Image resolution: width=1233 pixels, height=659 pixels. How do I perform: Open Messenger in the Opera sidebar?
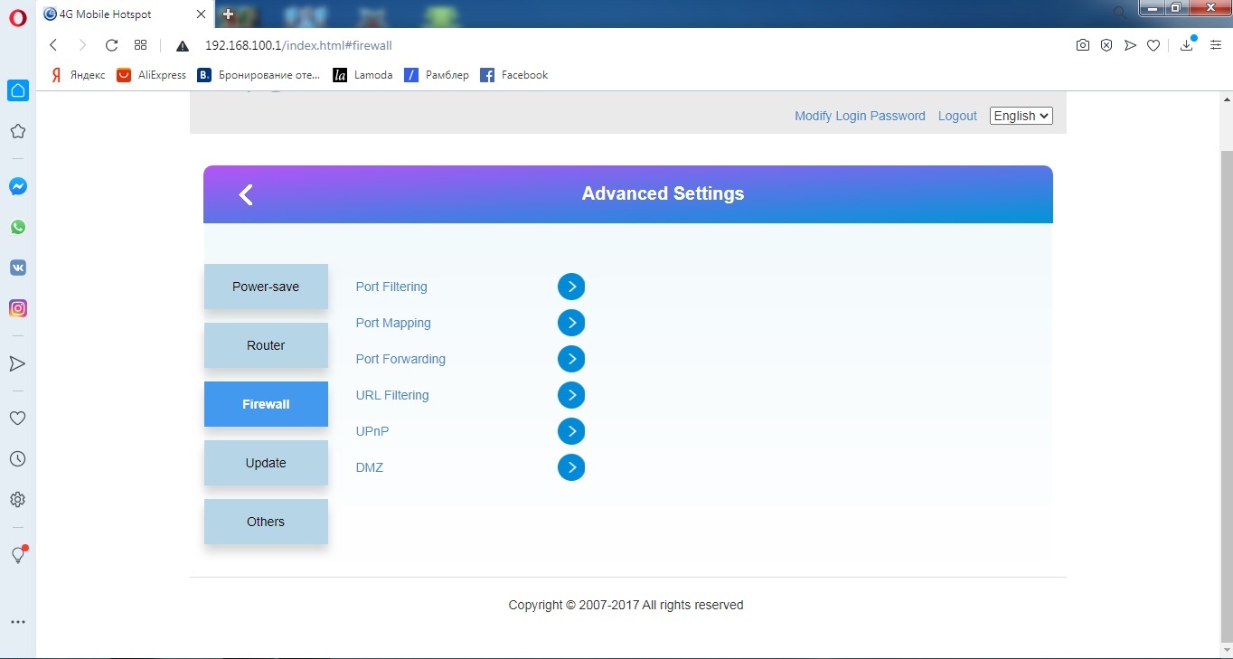coord(17,186)
